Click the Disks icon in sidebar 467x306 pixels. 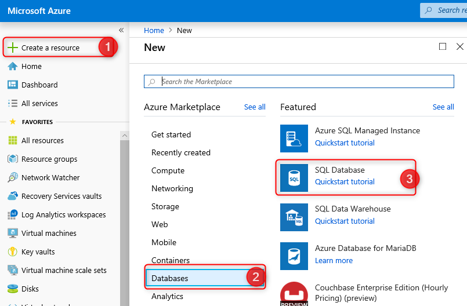13,289
